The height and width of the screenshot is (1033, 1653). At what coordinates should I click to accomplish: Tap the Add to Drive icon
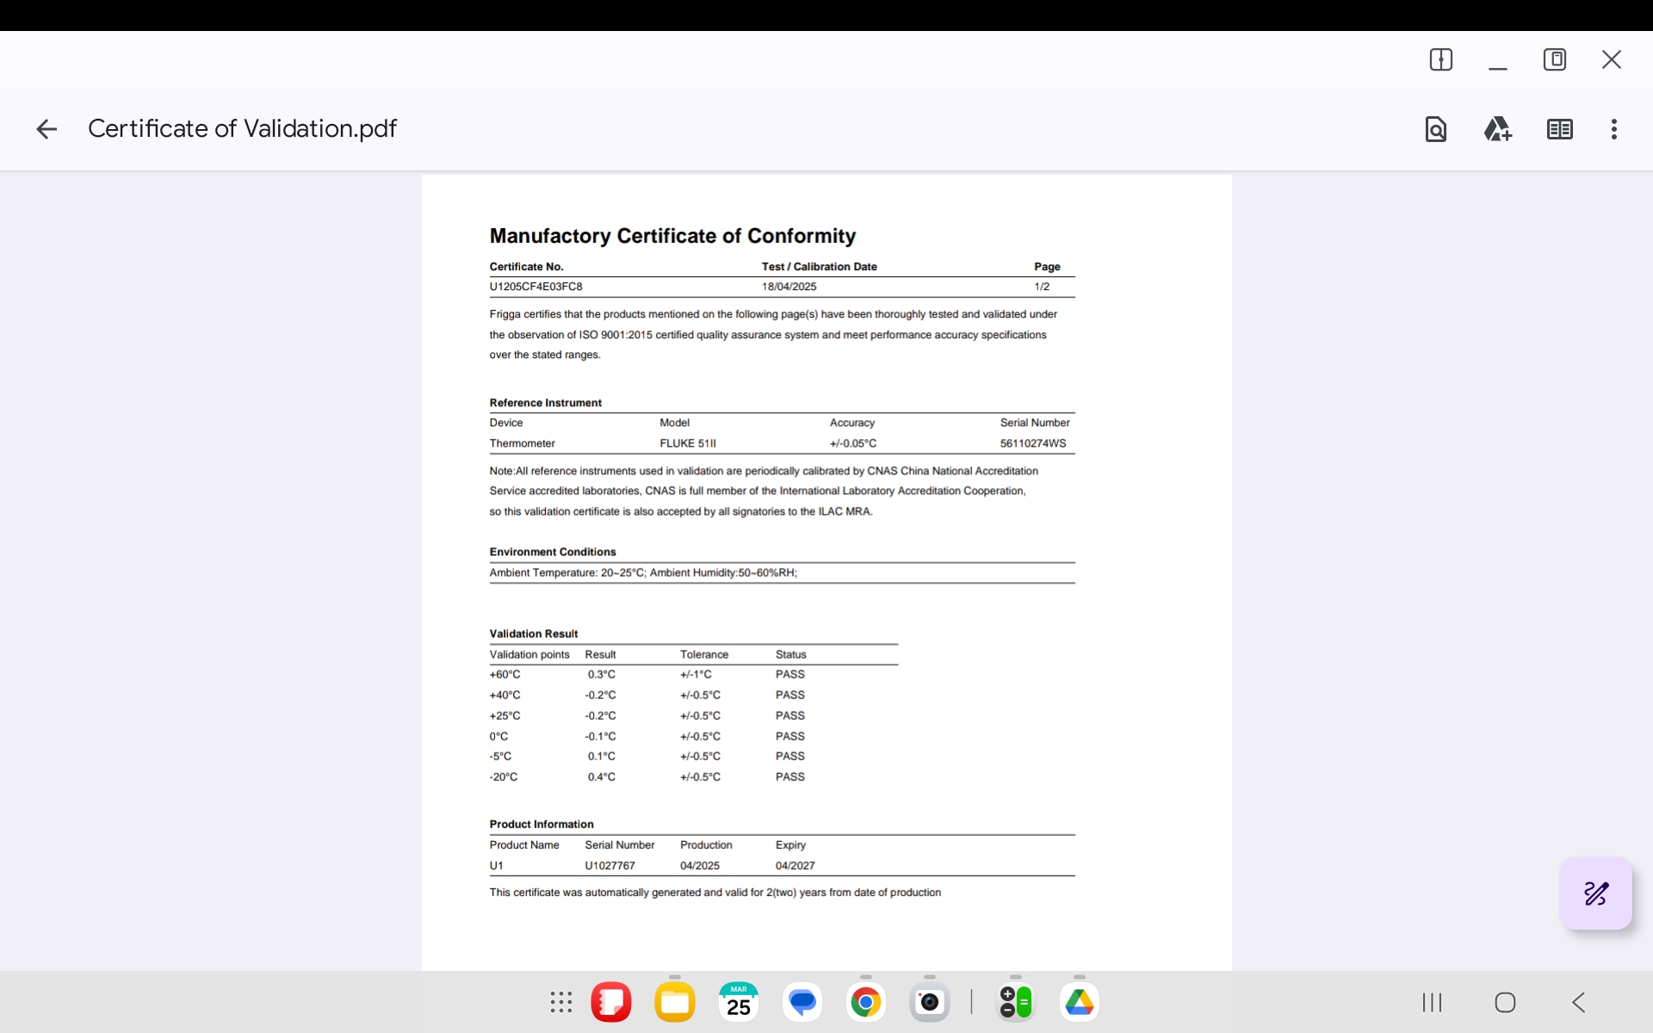click(1497, 129)
